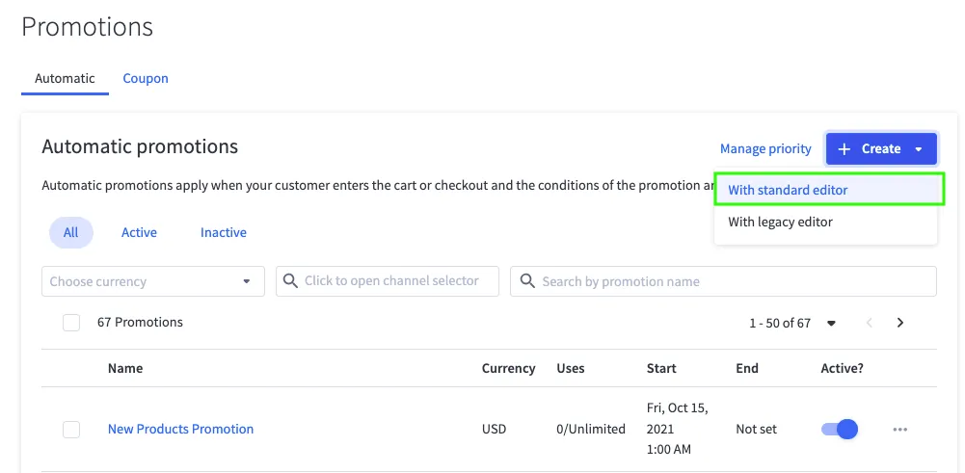This screenshot has width=965, height=473.
Task: Click the blue Create button
Action: tap(881, 149)
